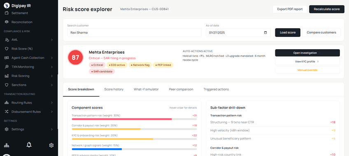Click the EDD active tag
This screenshot has width=349, height=156.
click(x=117, y=65)
